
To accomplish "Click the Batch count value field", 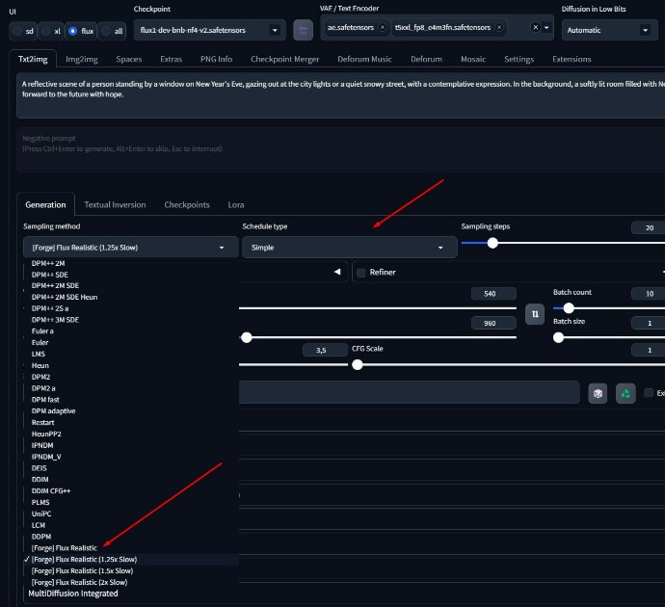I will pos(649,293).
